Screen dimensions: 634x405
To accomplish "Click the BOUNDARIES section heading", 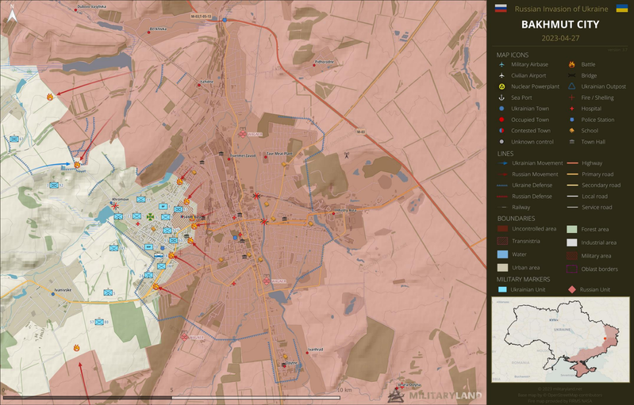I will 516,219.
